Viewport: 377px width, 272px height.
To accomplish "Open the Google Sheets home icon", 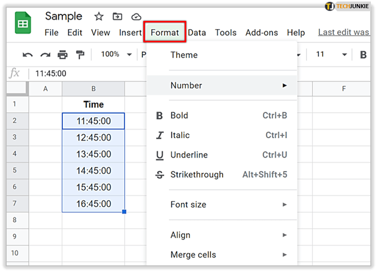I will click(23, 24).
